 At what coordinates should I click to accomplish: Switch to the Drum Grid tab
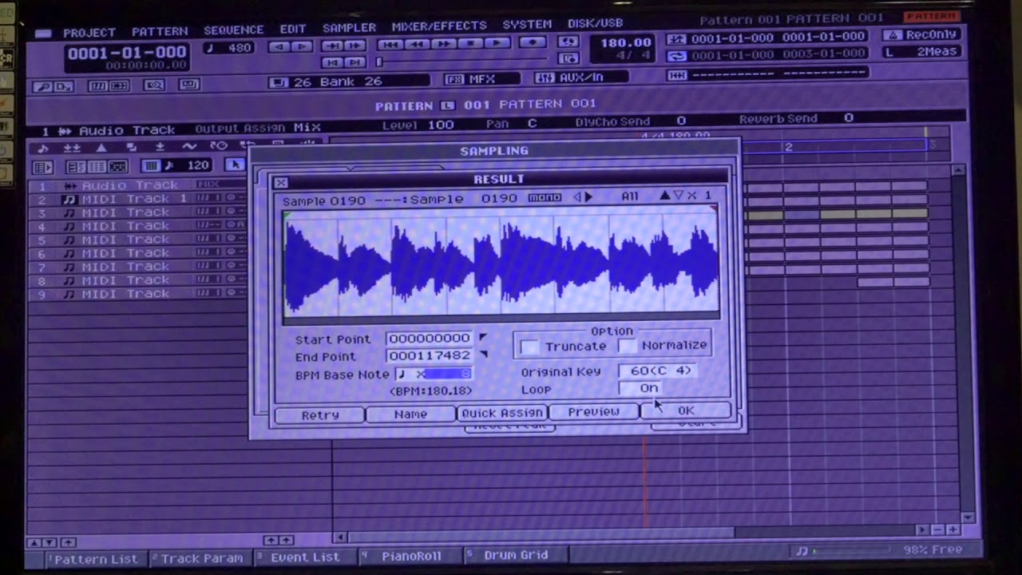[x=516, y=555]
